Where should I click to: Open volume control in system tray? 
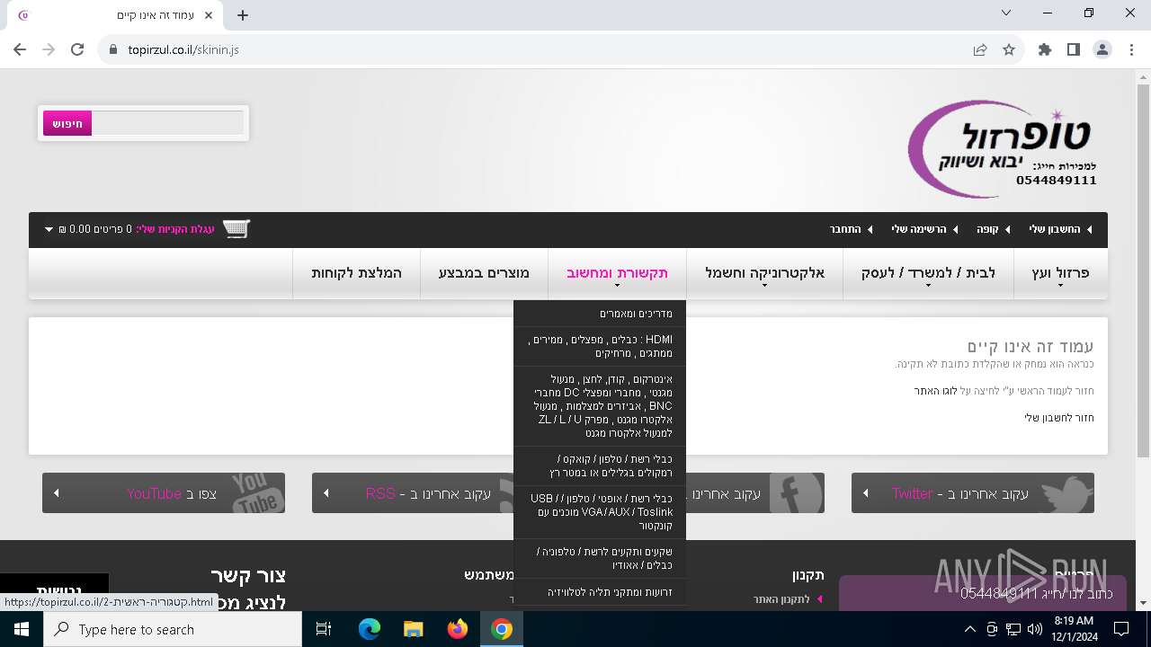point(1034,629)
